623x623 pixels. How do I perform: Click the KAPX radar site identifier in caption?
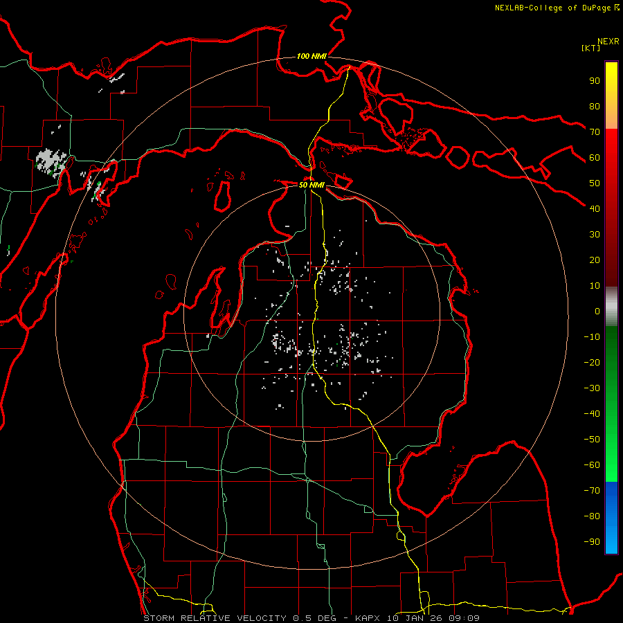[x=368, y=618]
